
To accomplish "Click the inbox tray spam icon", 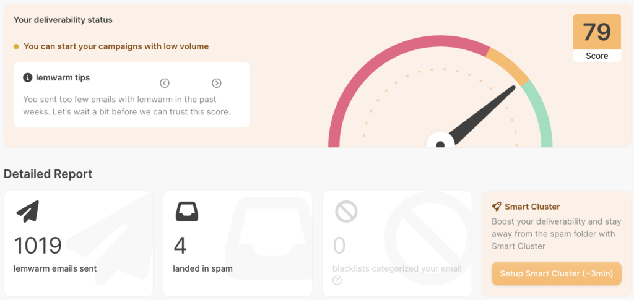I will click(186, 212).
